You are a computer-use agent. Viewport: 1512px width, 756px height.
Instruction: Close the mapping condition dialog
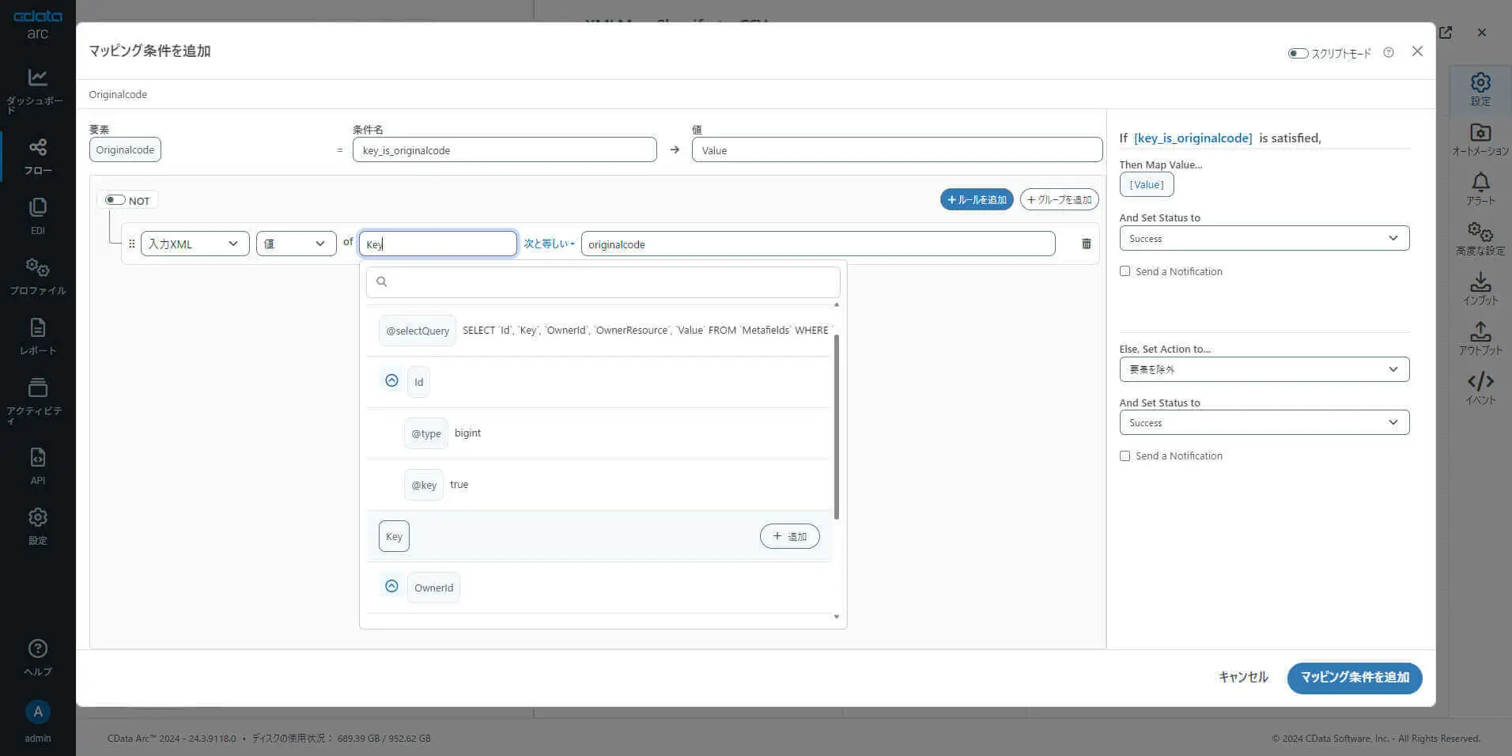pyautogui.click(x=1417, y=51)
